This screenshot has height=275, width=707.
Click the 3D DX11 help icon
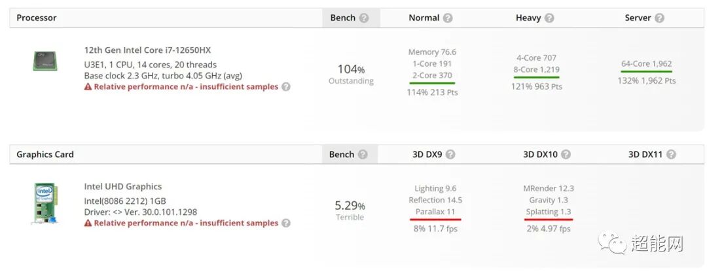(671, 155)
